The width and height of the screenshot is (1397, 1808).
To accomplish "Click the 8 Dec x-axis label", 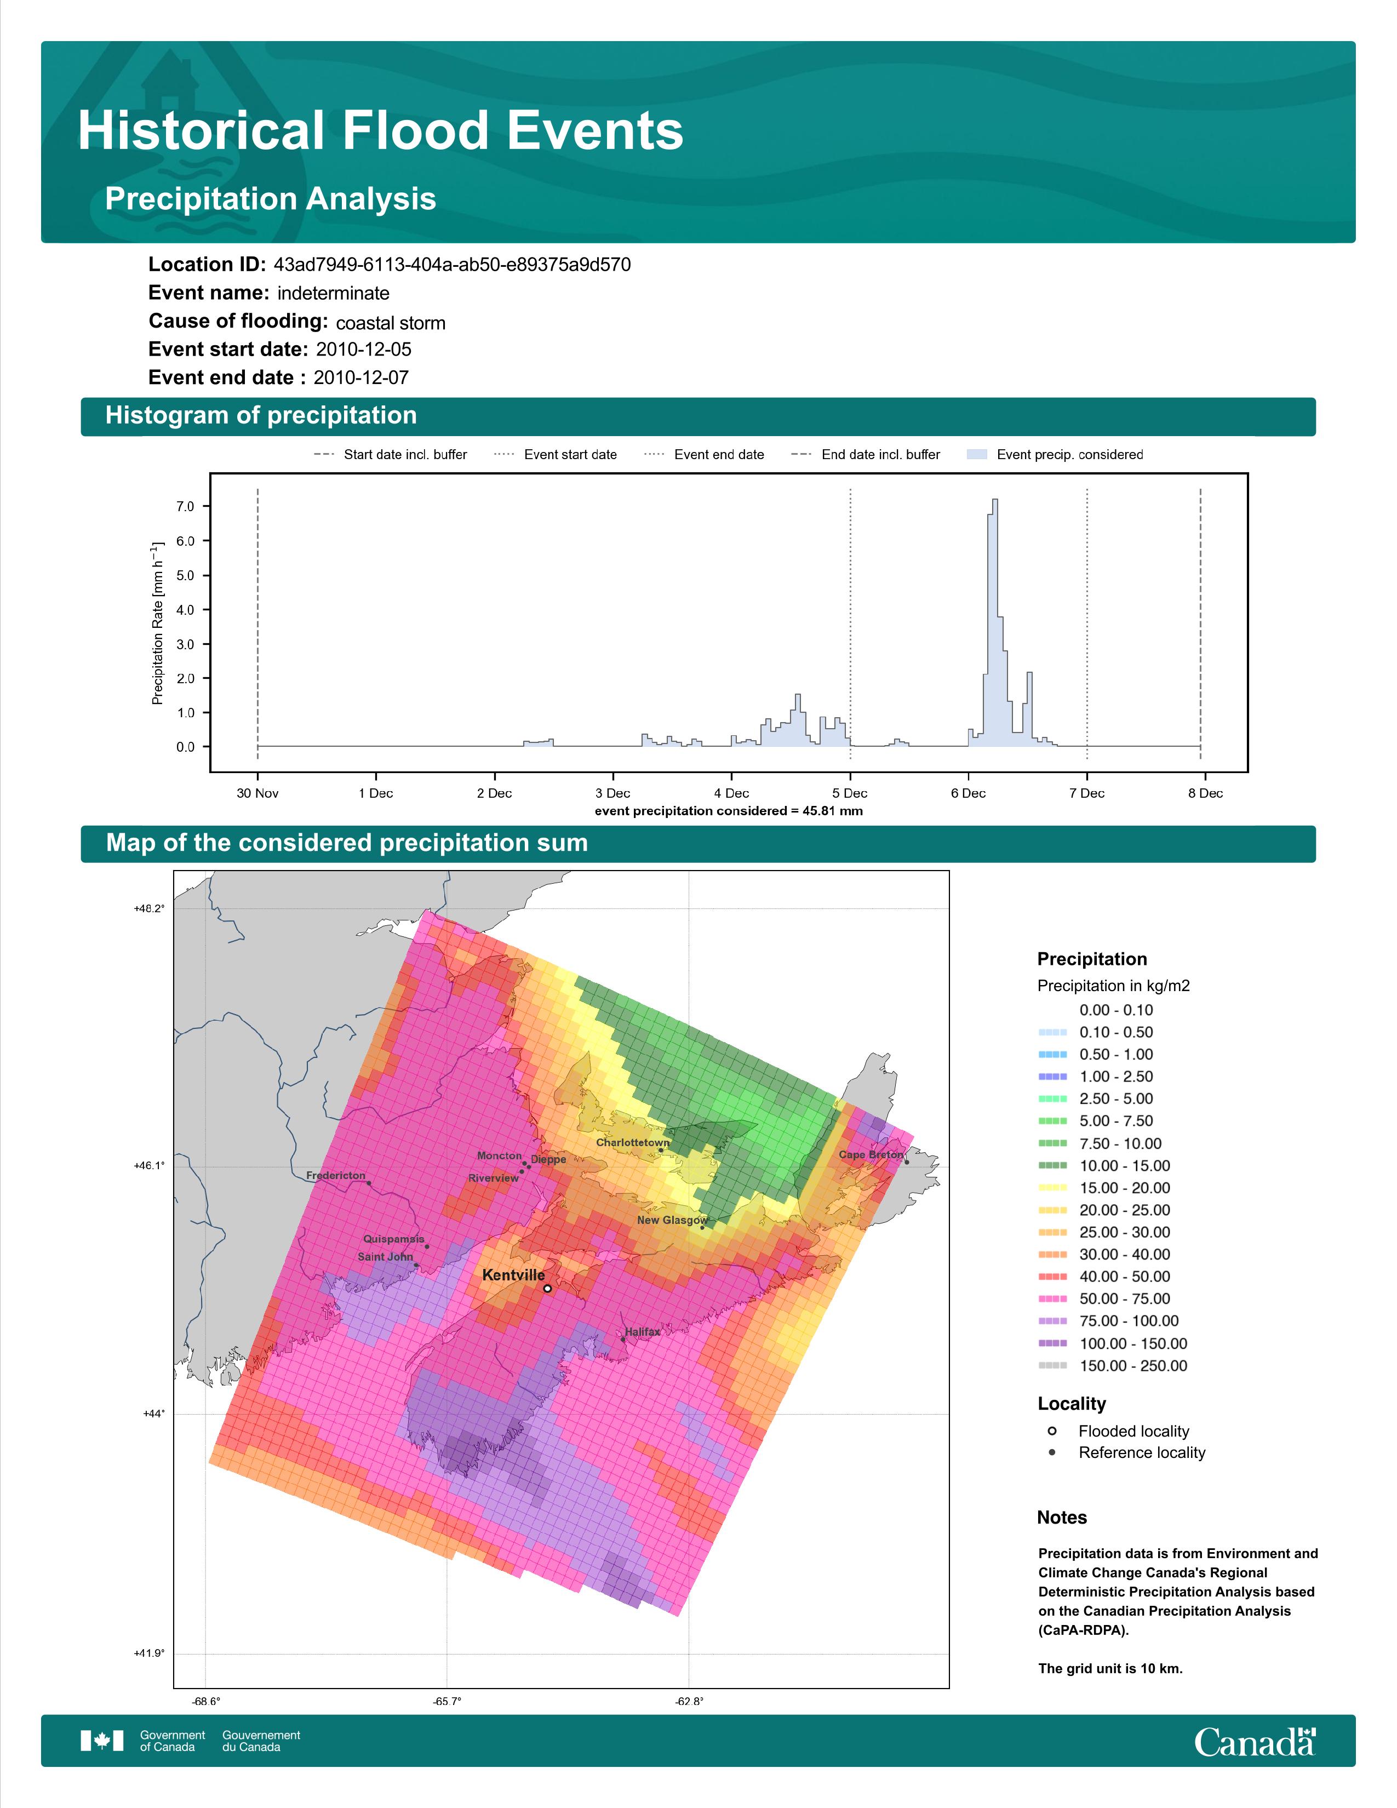I will 1205,793.
